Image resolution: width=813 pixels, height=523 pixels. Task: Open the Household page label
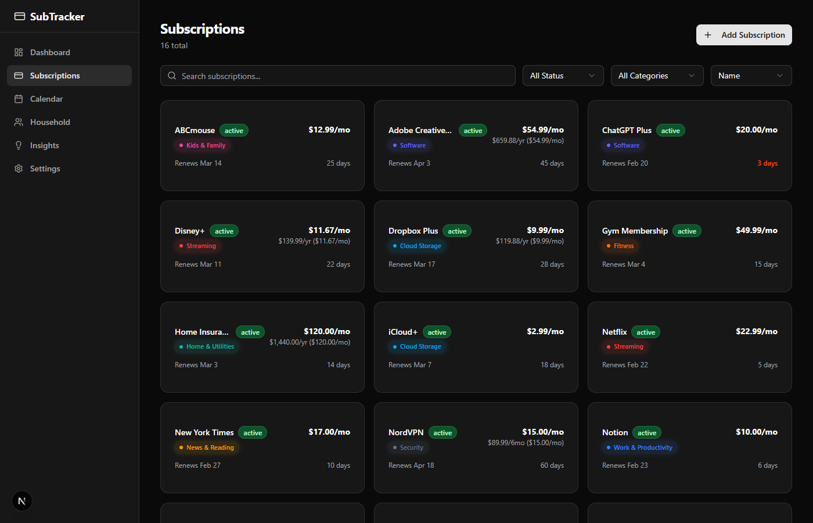(x=50, y=122)
